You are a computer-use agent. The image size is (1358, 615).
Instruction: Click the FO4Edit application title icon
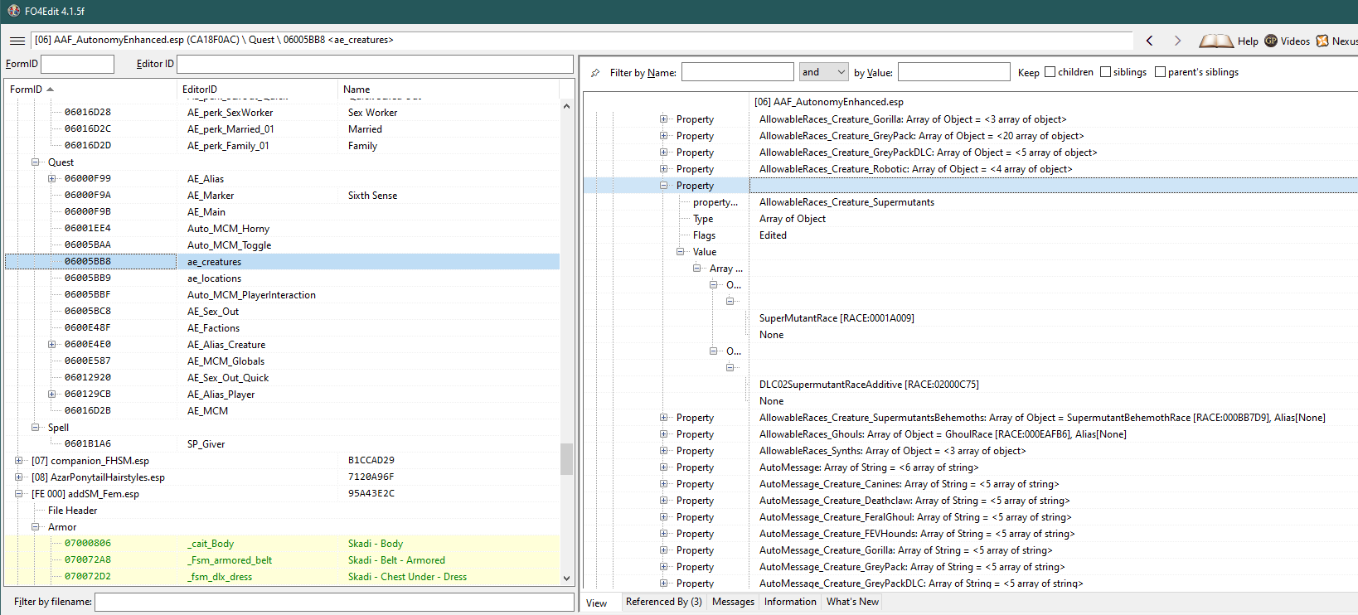[x=13, y=11]
